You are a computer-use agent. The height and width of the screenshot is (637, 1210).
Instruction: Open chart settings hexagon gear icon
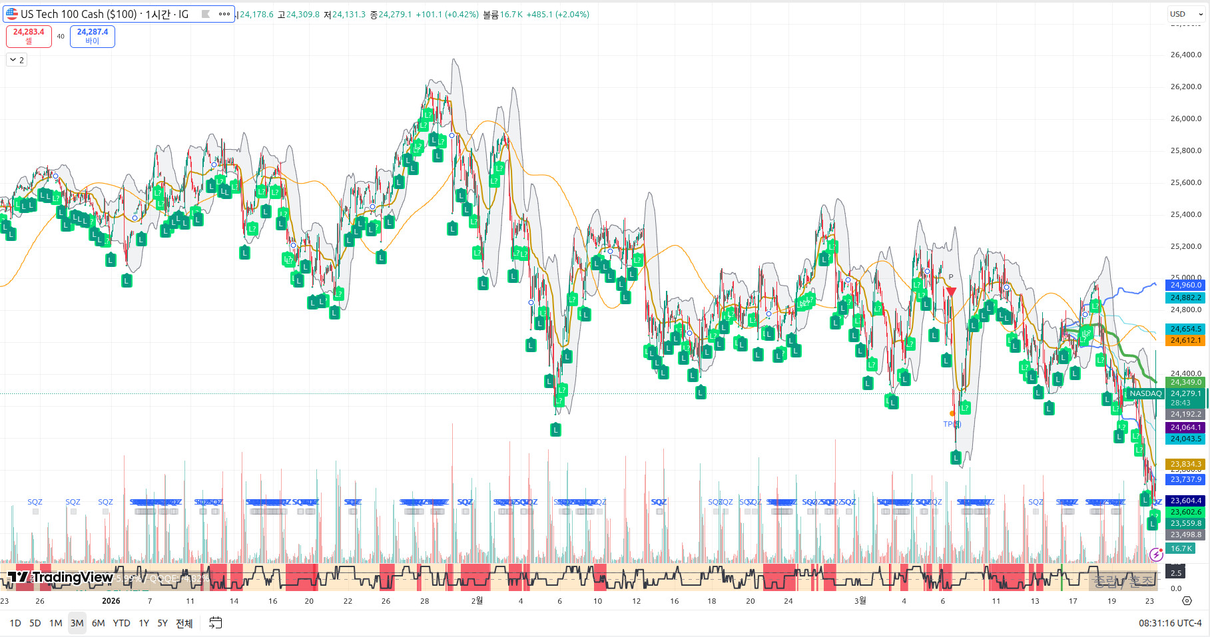1187,600
